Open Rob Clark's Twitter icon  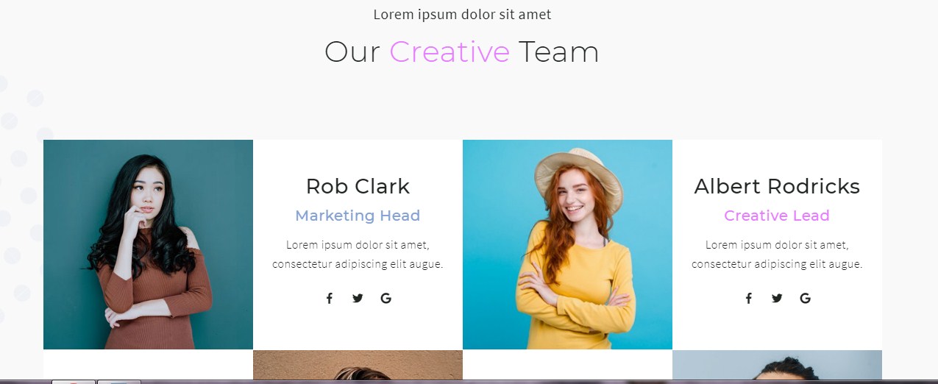pyautogui.click(x=358, y=298)
